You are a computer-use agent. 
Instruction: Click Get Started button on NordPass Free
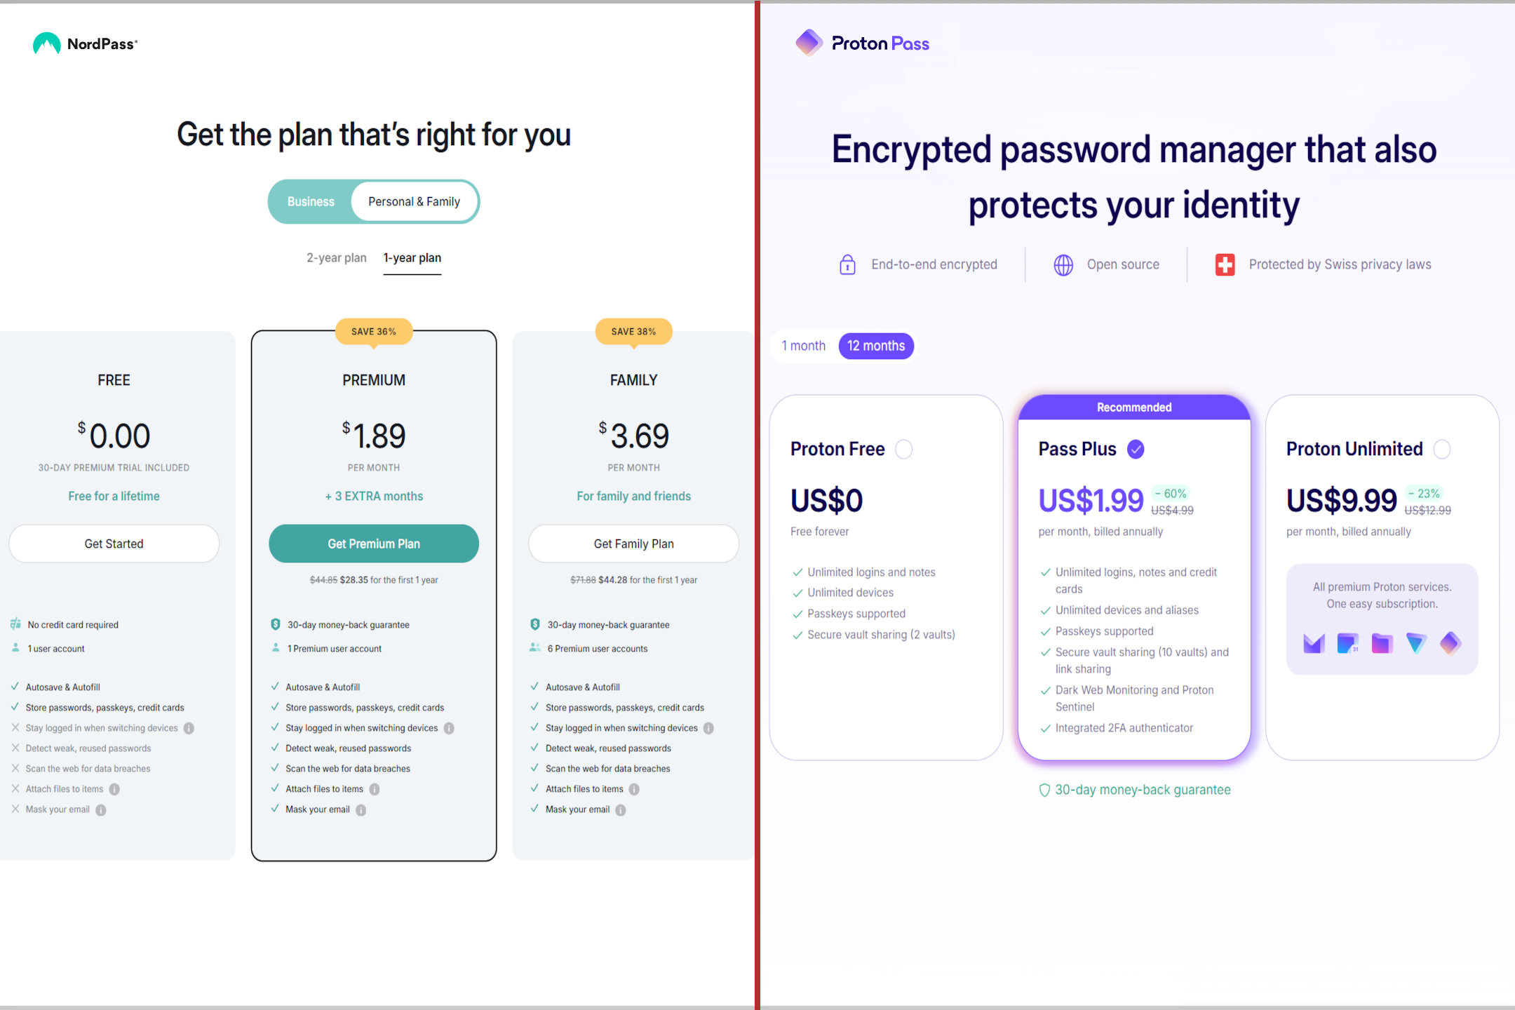(113, 544)
